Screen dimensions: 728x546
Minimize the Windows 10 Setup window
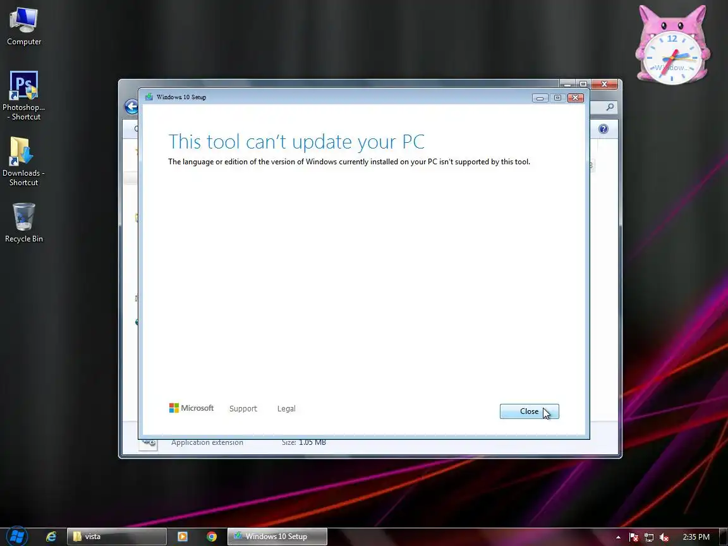(x=540, y=98)
